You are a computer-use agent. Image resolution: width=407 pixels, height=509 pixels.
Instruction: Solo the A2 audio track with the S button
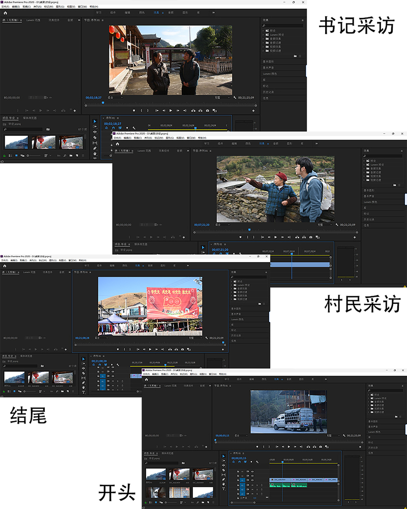257,490
